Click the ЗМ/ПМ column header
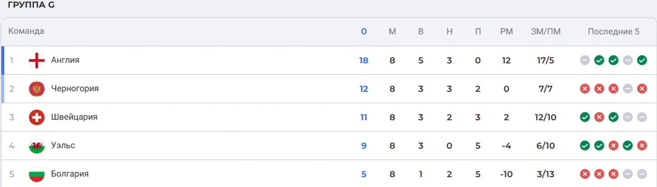 tap(546, 31)
